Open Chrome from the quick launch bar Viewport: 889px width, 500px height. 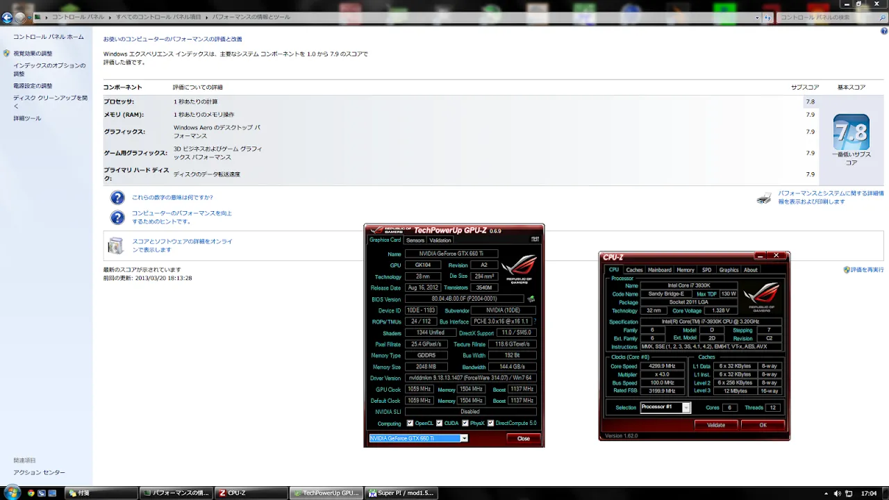pos(31,493)
